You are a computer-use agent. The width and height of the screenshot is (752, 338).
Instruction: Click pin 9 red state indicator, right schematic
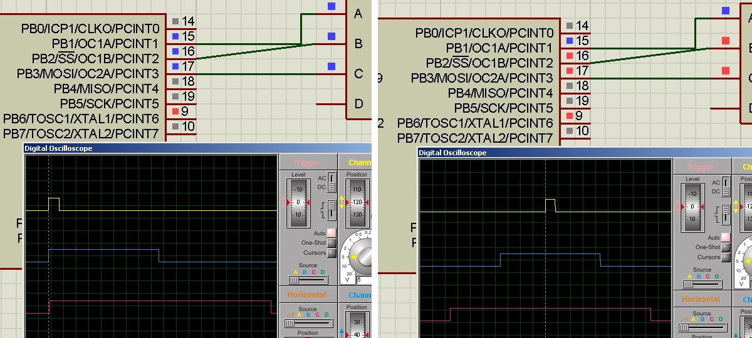[569, 116]
